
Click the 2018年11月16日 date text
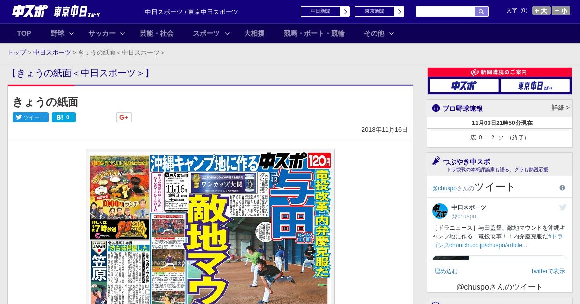click(385, 130)
